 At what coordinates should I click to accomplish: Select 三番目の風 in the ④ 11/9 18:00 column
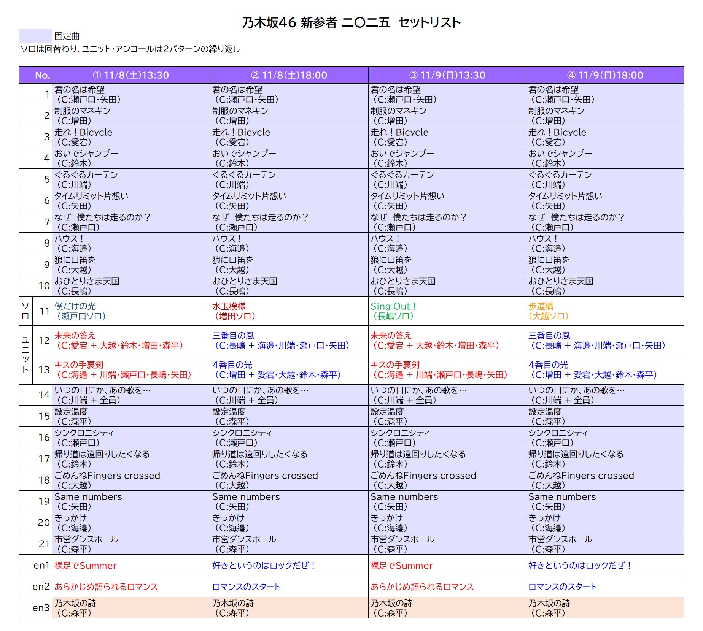(605, 340)
